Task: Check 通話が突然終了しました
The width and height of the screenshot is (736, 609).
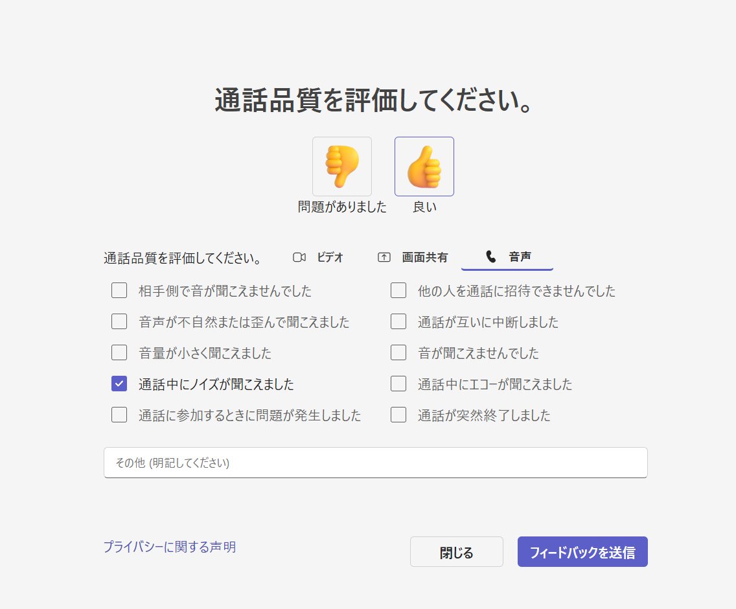Action: [398, 415]
